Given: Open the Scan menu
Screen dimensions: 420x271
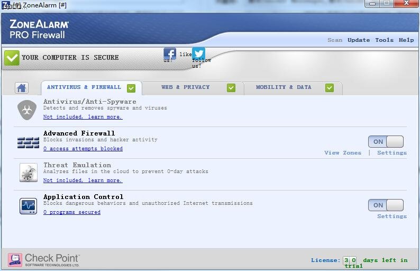Looking at the screenshot, I should point(335,40).
